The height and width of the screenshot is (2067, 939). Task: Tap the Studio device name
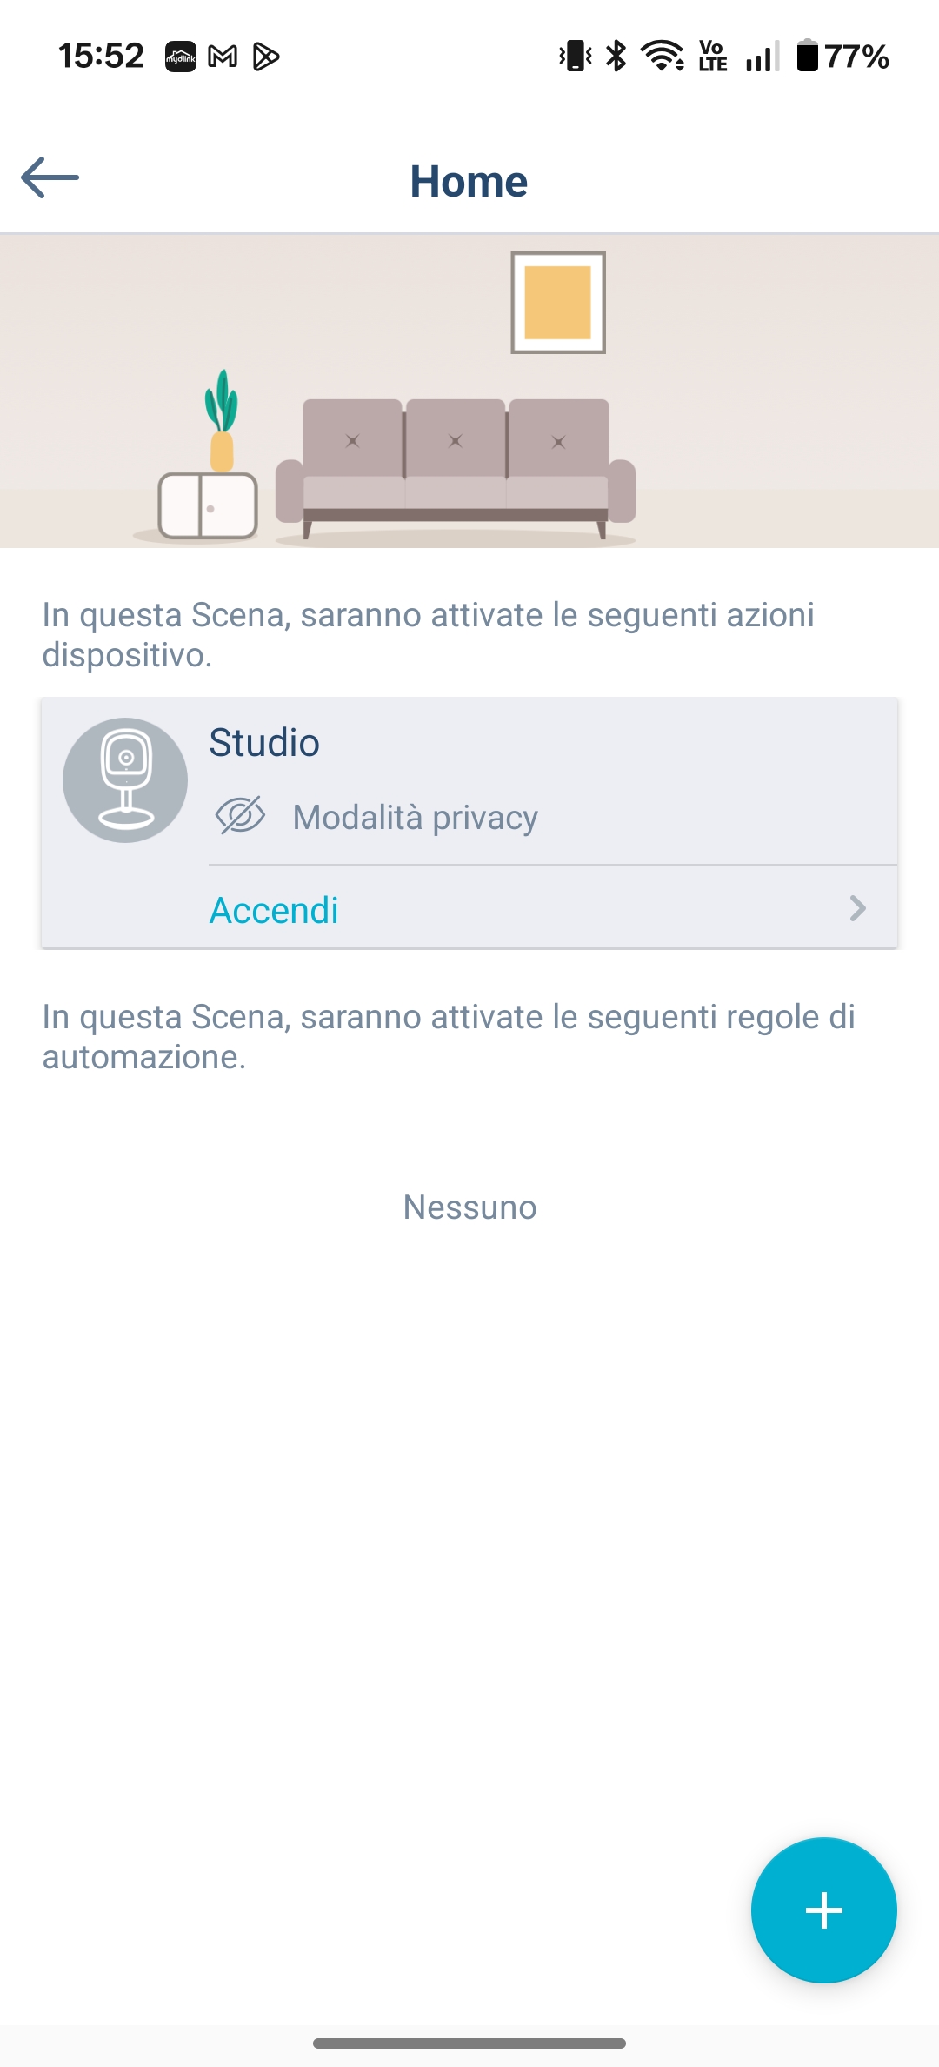(x=264, y=743)
